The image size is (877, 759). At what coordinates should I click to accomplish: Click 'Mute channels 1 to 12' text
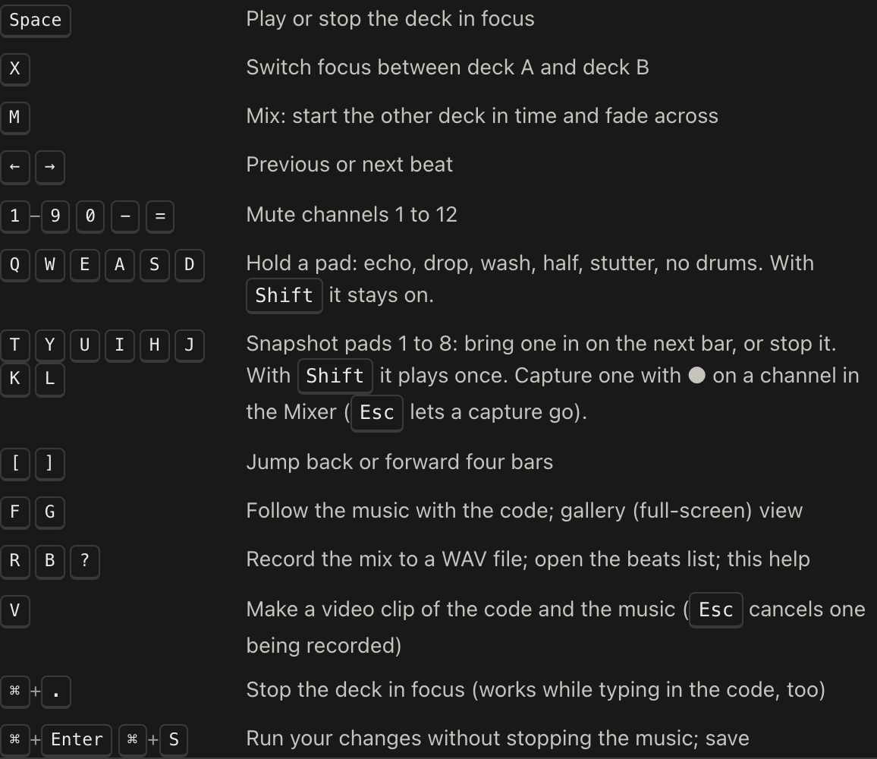[352, 215]
